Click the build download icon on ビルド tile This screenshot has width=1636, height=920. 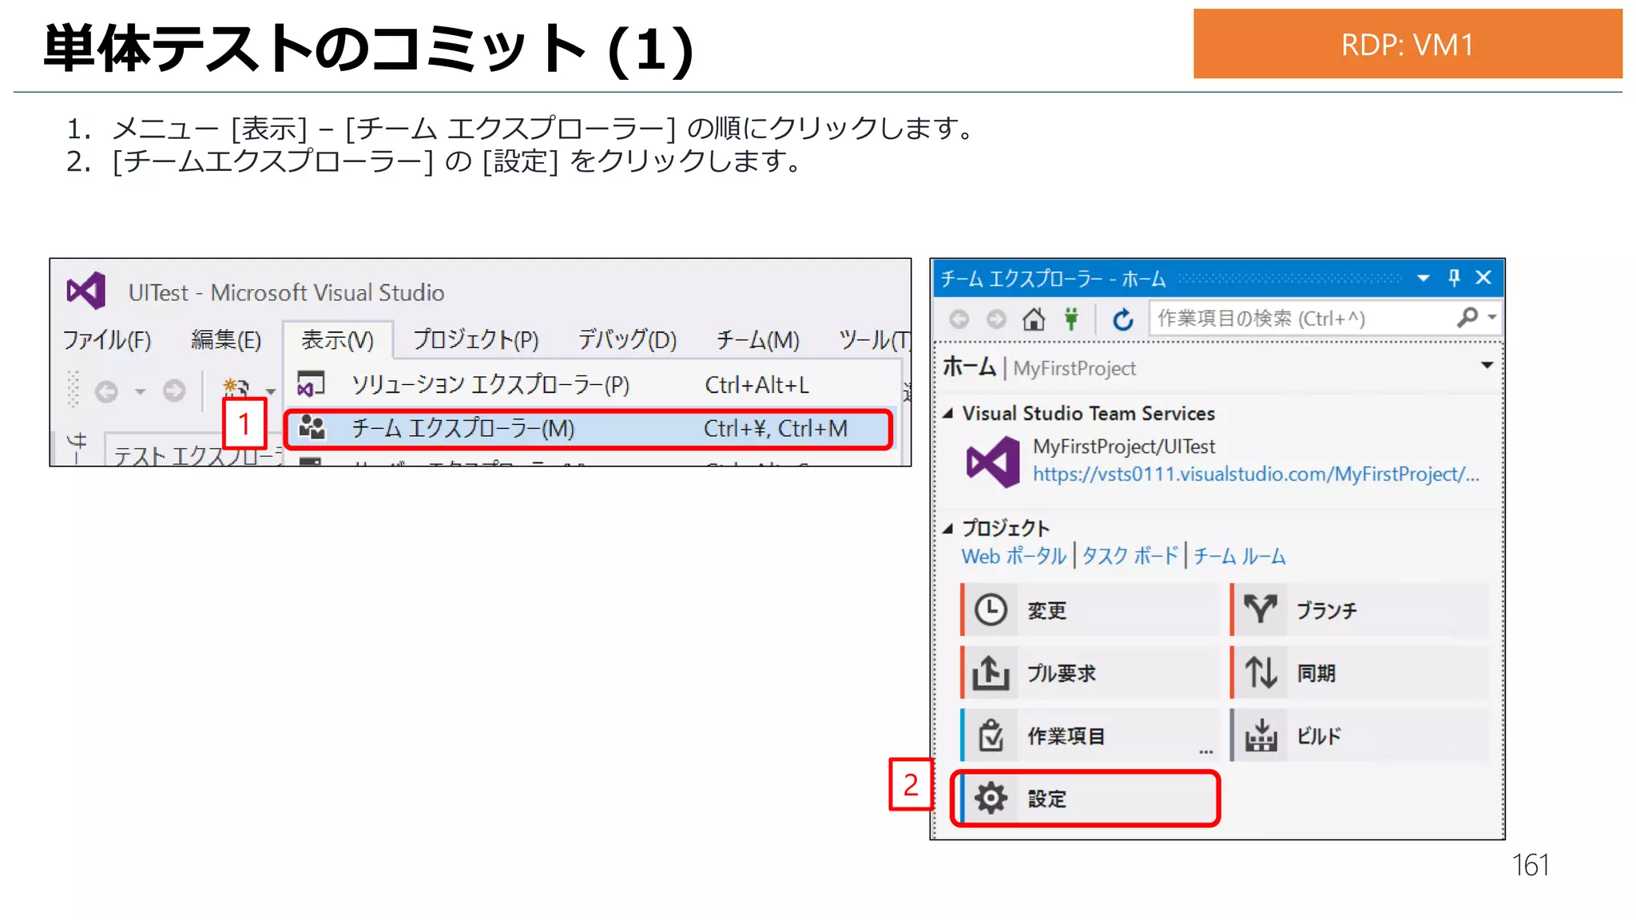(1261, 736)
